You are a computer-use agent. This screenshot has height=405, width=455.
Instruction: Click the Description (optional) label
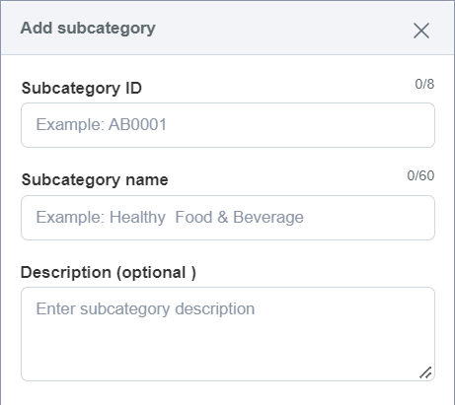pos(109,273)
